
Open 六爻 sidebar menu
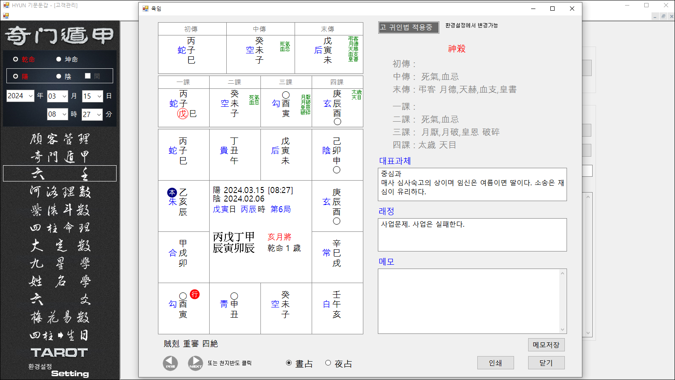(60, 299)
